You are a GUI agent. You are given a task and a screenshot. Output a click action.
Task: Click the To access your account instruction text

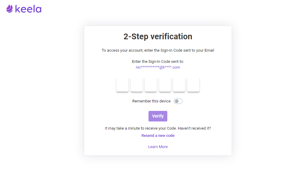[158, 50]
